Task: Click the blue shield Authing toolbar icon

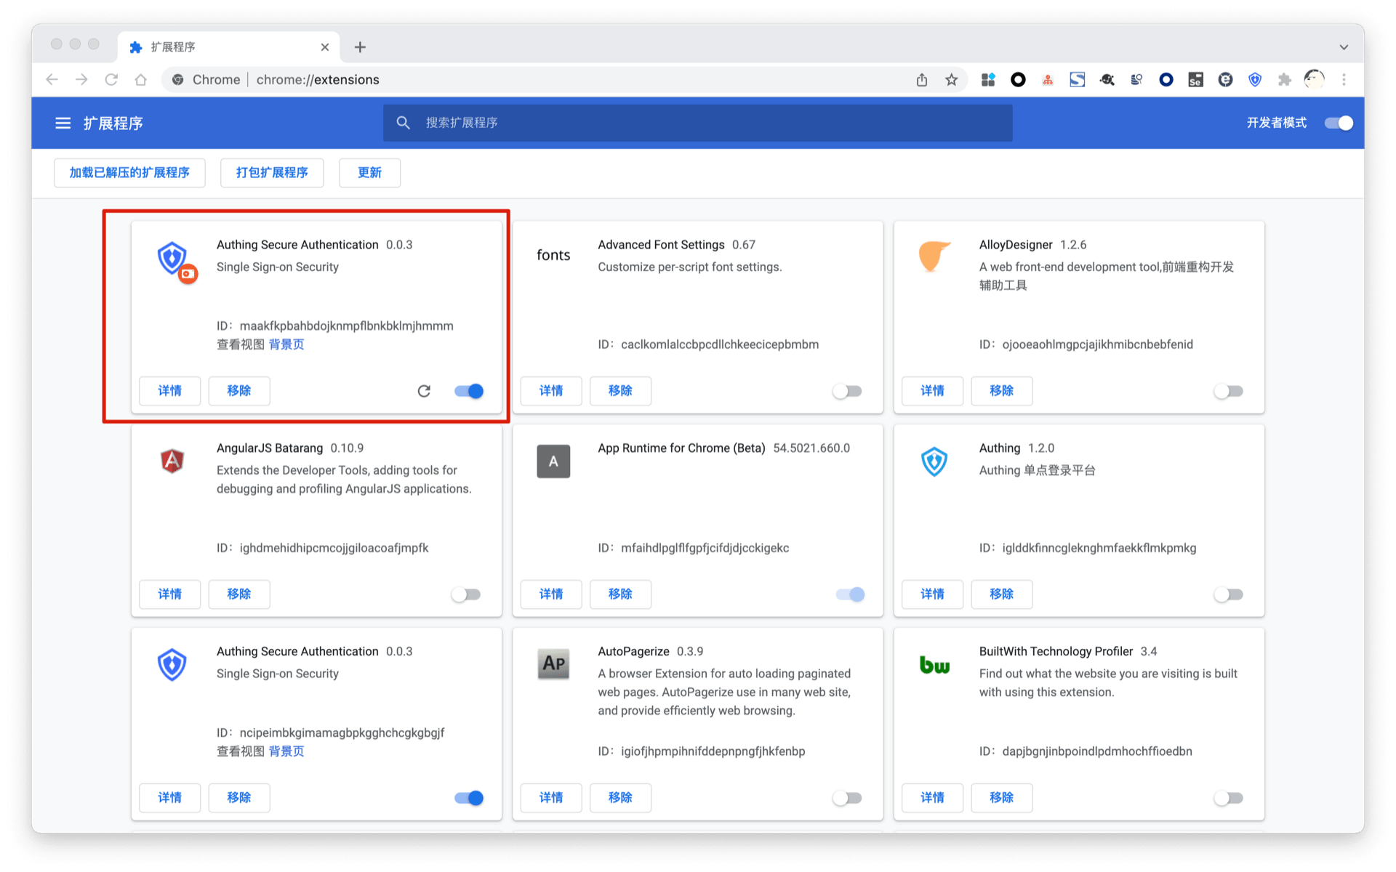Action: [1255, 80]
